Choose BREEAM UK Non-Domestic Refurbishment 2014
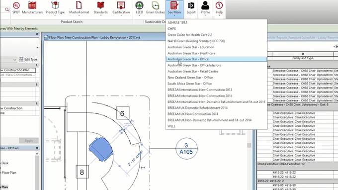 (216, 120)
